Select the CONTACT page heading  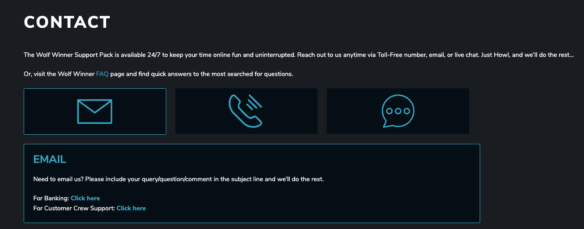click(67, 22)
